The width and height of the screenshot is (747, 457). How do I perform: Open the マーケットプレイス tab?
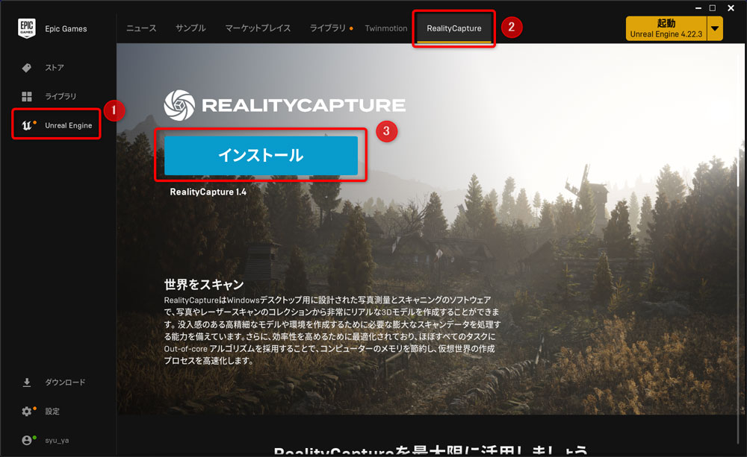[258, 28]
